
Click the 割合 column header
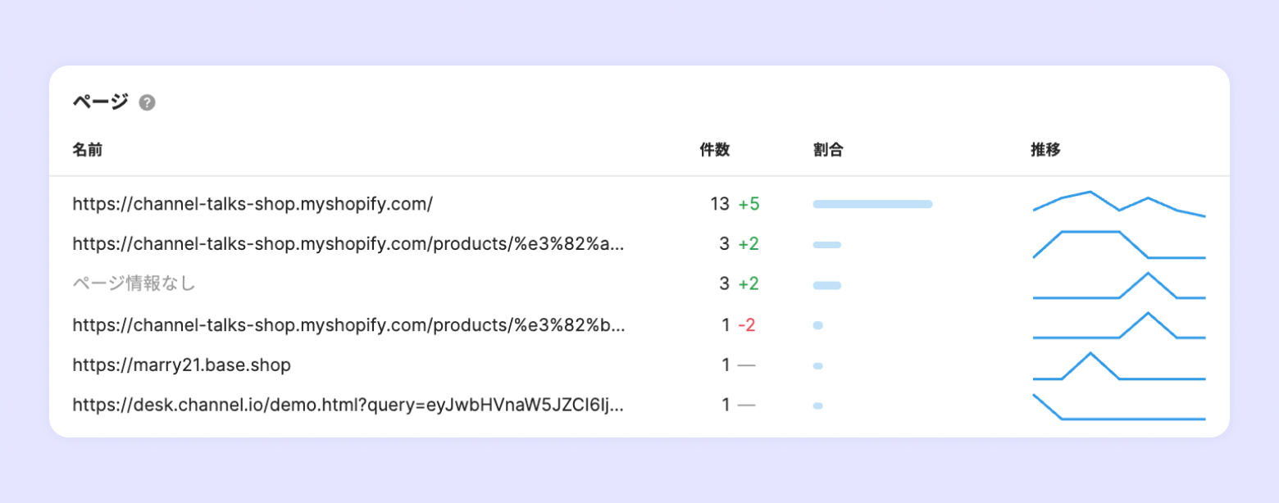pyautogui.click(x=828, y=150)
